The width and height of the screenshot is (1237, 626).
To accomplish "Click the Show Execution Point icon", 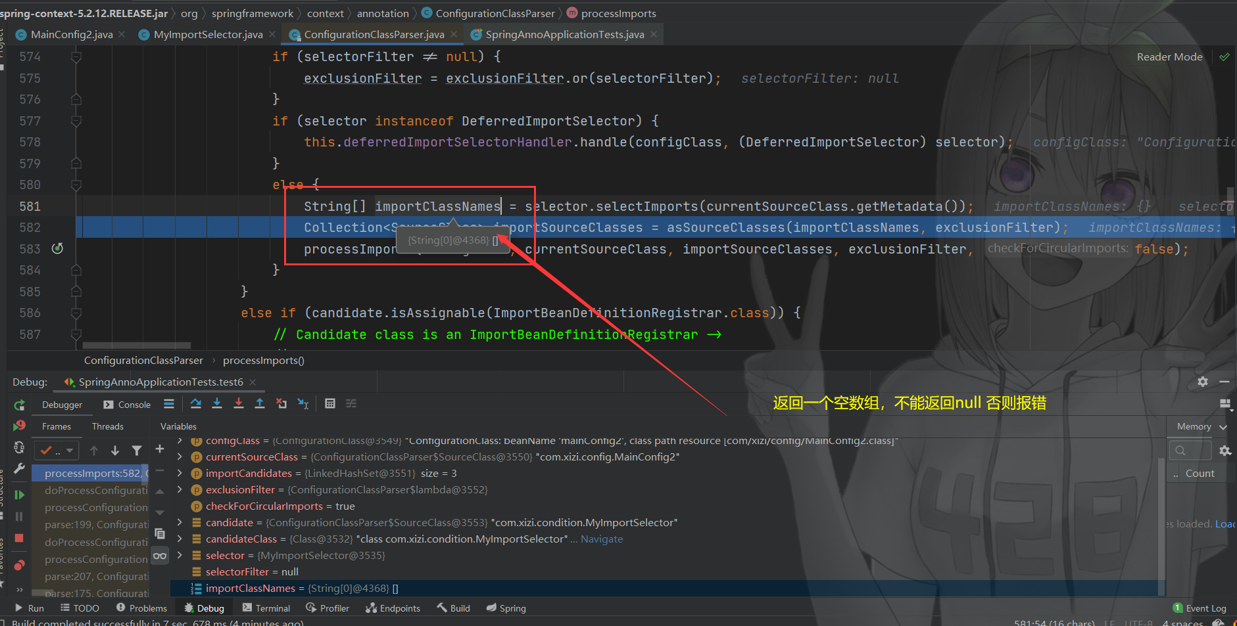I will tap(169, 403).
